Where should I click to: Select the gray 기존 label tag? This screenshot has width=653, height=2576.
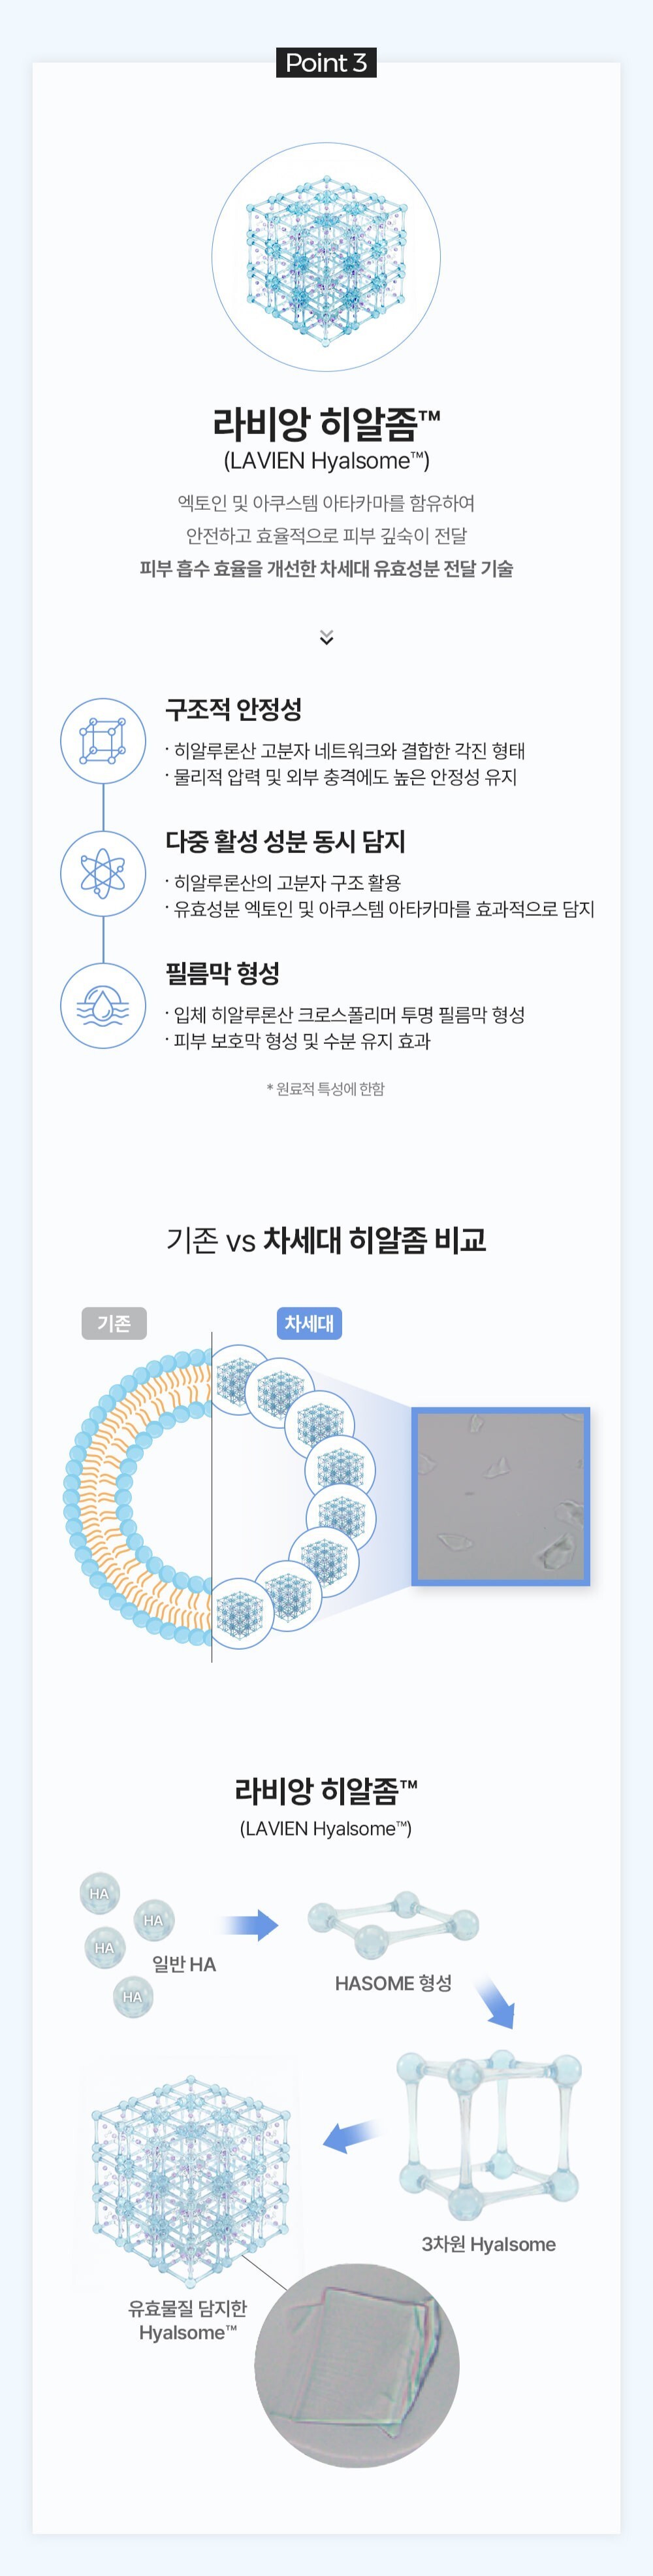pyautogui.click(x=114, y=1323)
